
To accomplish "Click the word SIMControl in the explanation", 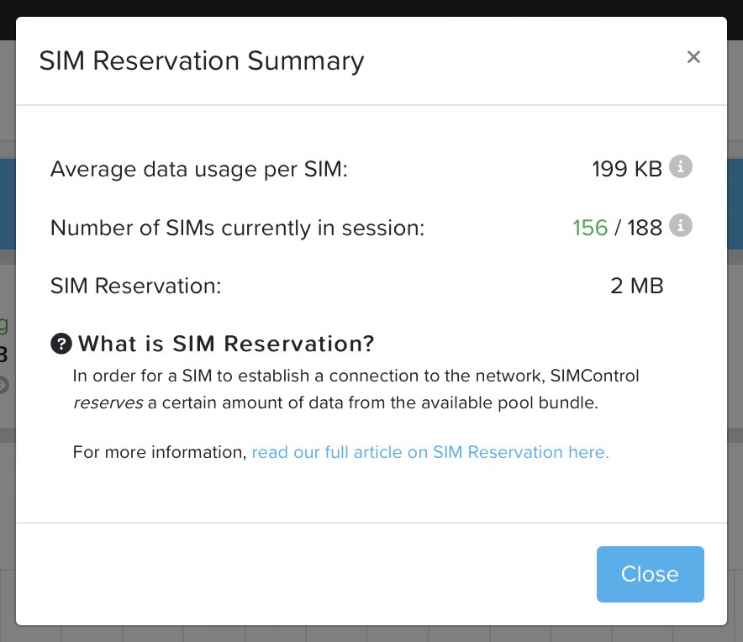I will (x=595, y=375).
